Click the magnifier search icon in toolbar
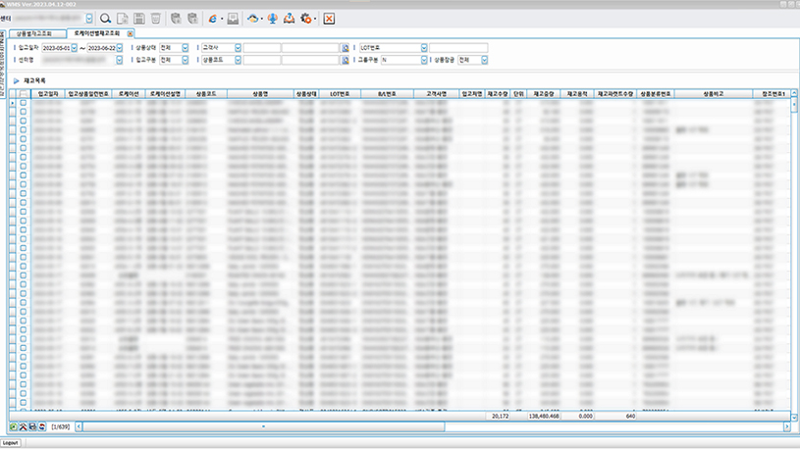Image resolution: width=800 pixels, height=449 pixels. pyautogui.click(x=106, y=19)
